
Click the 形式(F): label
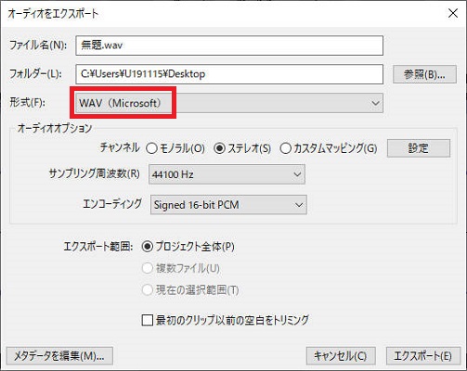[x=27, y=102]
